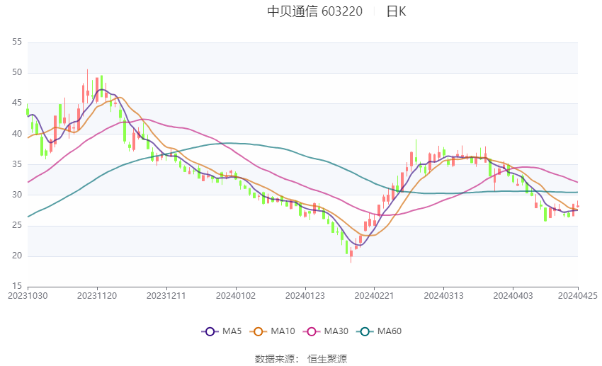Click the 日K chart type label
Image resolution: width=602 pixels, height=366 pixels.
pos(396,11)
